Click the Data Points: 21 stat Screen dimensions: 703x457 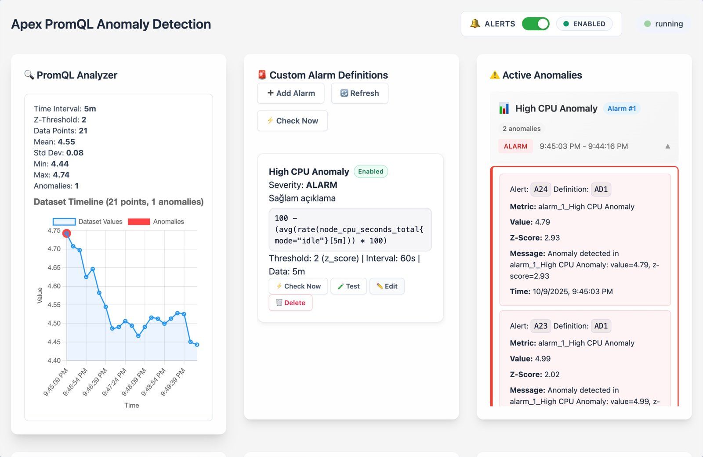pos(61,131)
